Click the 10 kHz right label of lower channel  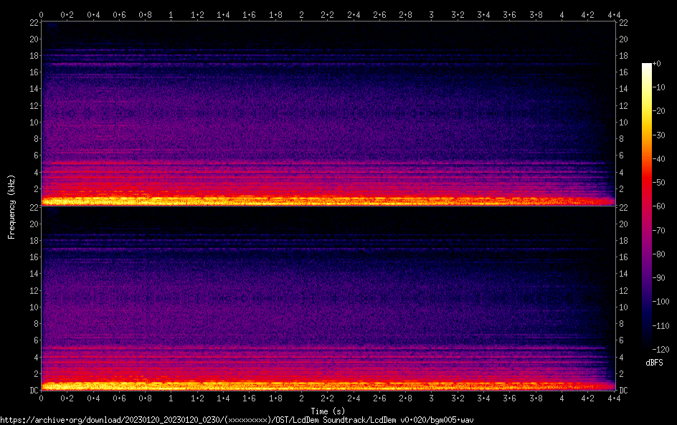point(624,307)
